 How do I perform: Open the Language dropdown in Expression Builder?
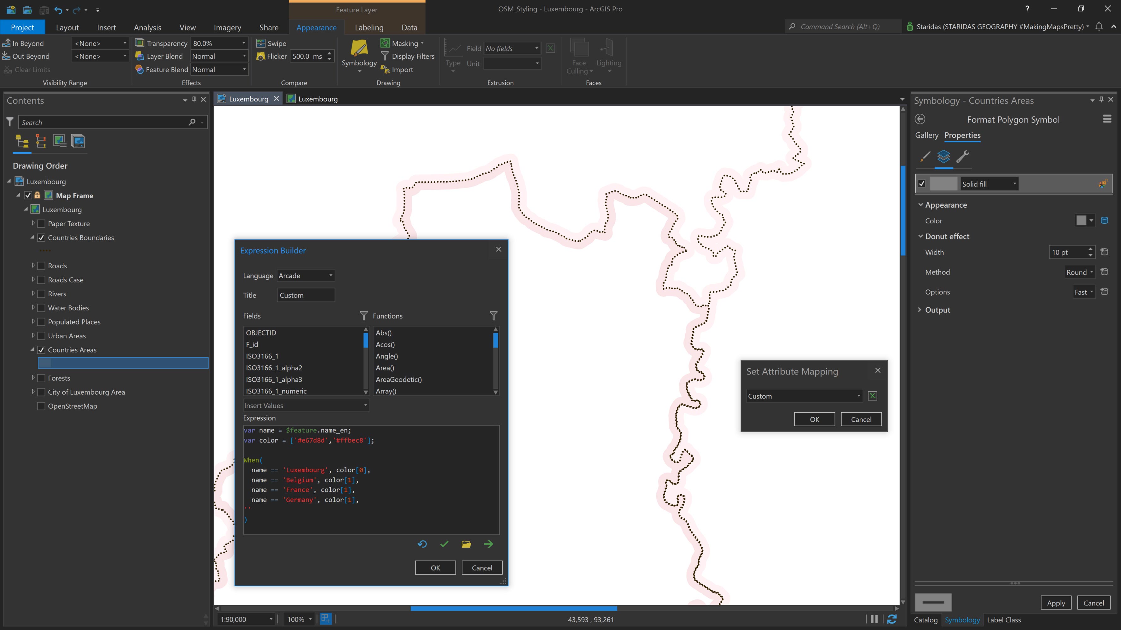tap(305, 275)
